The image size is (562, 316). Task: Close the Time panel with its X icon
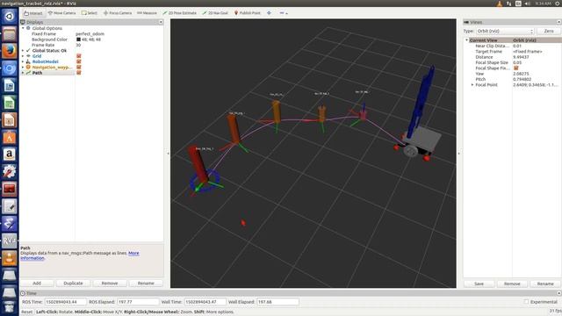(x=558, y=293)
